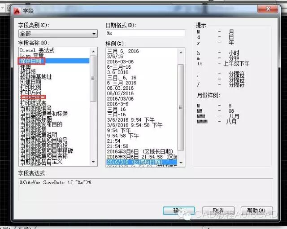Select the 当前图纸集自定义 field name
The width and height of the screenshot is (287, 229).
pos(41,161)
